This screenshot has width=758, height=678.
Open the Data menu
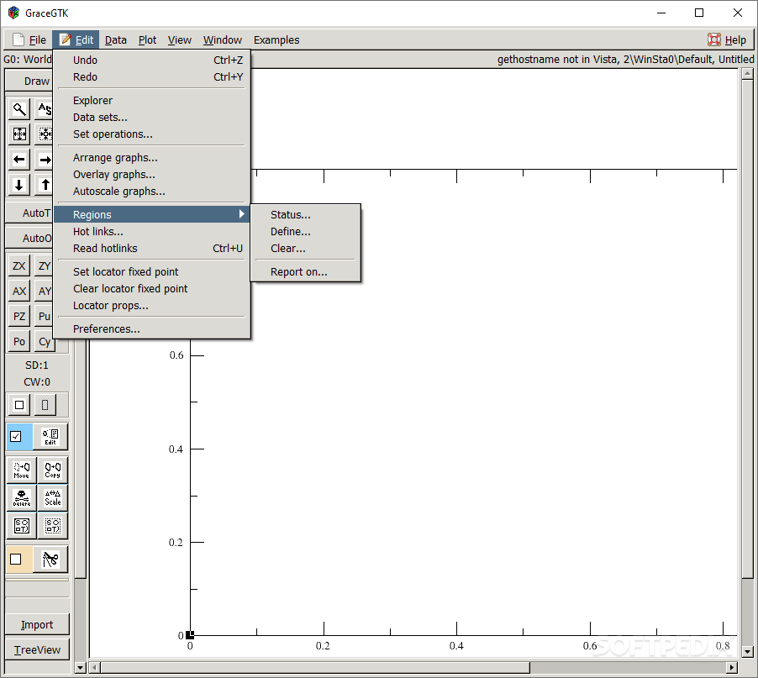tap(115, 39)
